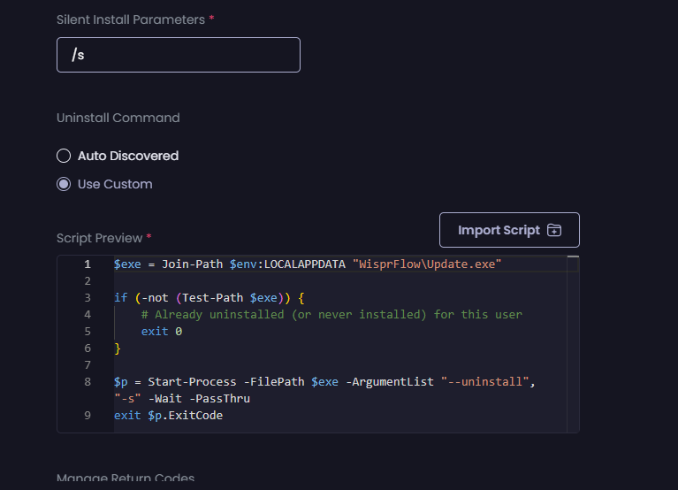Click line number 1 in the editor
The width and height of the screenshot is (678, 490).
tap(87, 264)
